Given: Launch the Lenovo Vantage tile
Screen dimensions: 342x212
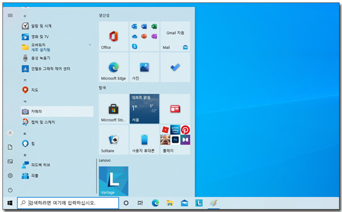Looking at the screenshot, I should pos(113,181).
